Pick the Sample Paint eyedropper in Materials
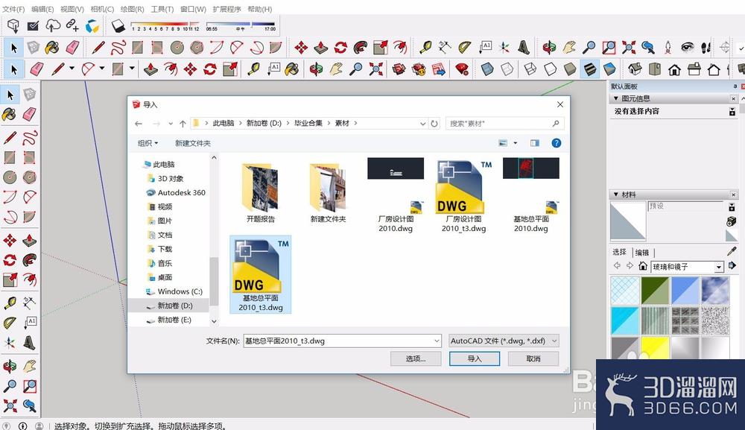This screenshot has width=745, height=430. [732, 251]
